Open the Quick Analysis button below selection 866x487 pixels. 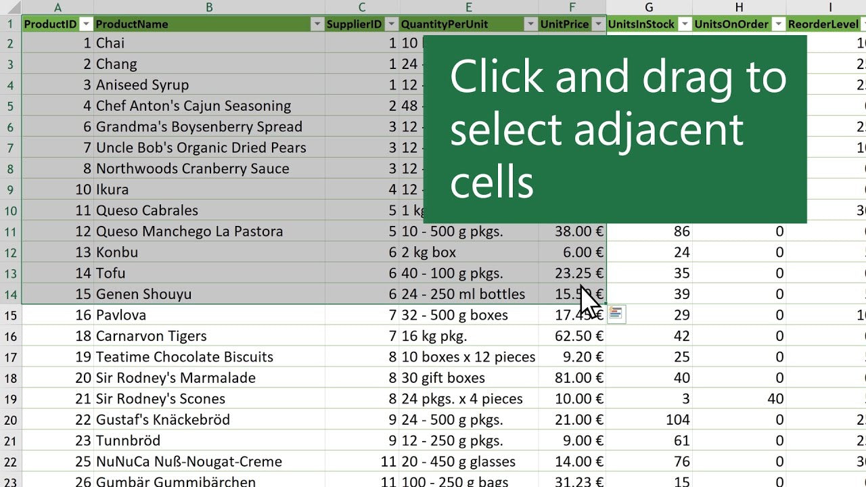point(616,314)
